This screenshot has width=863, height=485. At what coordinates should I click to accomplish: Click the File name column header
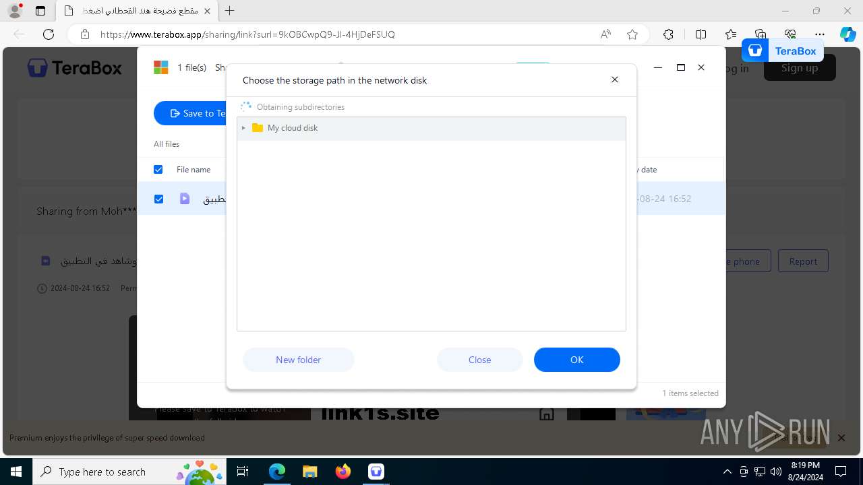click(194, 170)
